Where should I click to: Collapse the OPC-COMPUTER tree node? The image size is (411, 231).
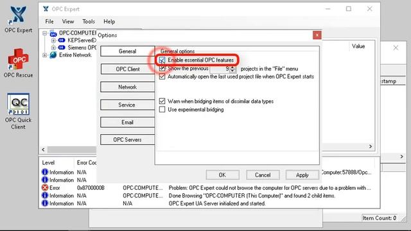44,33
